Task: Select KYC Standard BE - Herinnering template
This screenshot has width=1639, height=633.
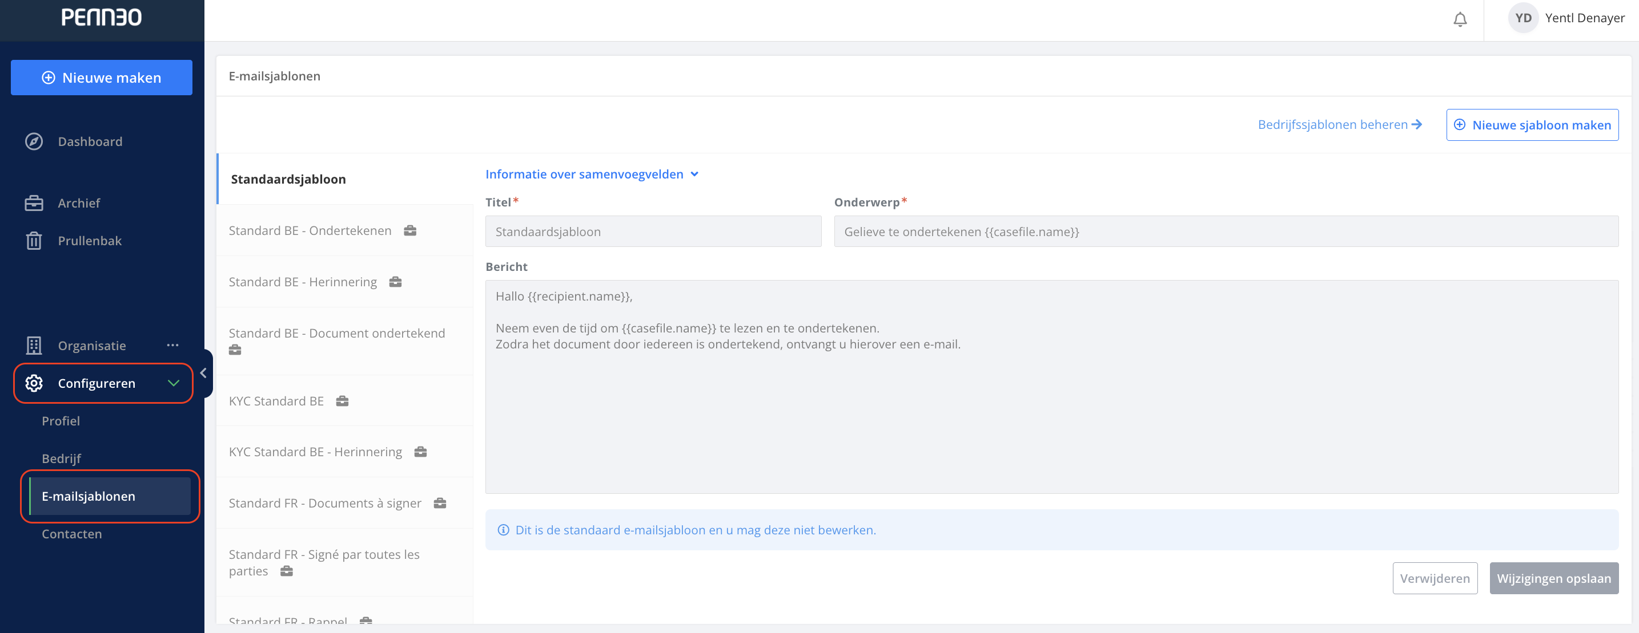Action: 345,451
